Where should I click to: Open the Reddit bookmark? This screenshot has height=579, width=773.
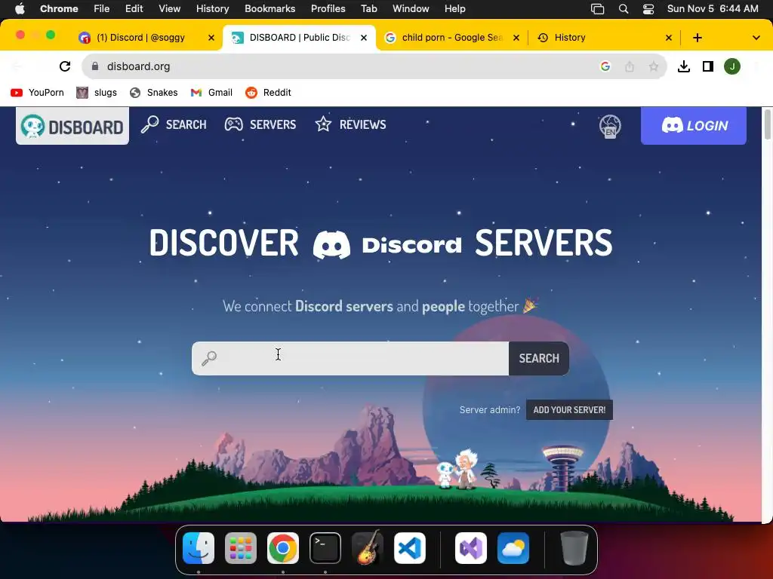pos(268,93)
